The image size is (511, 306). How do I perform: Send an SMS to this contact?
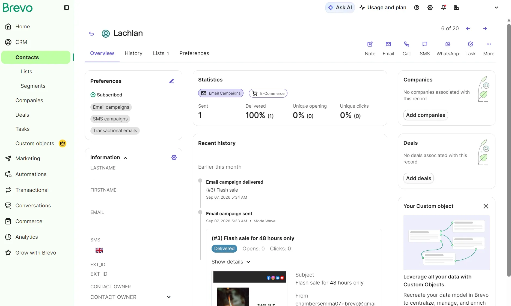(x=425, y=49)
